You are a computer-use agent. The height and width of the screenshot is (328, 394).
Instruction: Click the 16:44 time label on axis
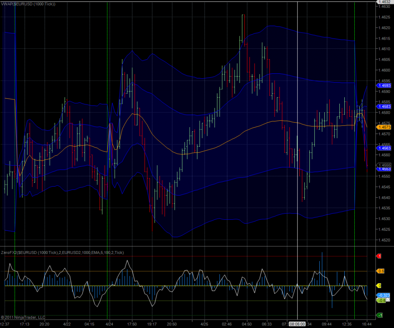367,324
